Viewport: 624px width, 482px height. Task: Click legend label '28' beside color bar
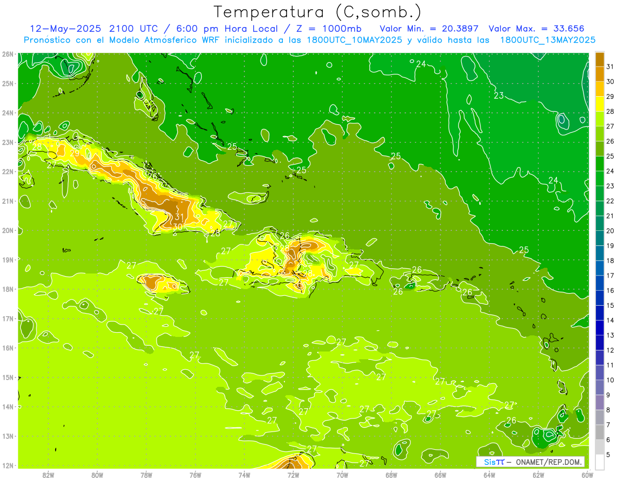coord(610,111)
